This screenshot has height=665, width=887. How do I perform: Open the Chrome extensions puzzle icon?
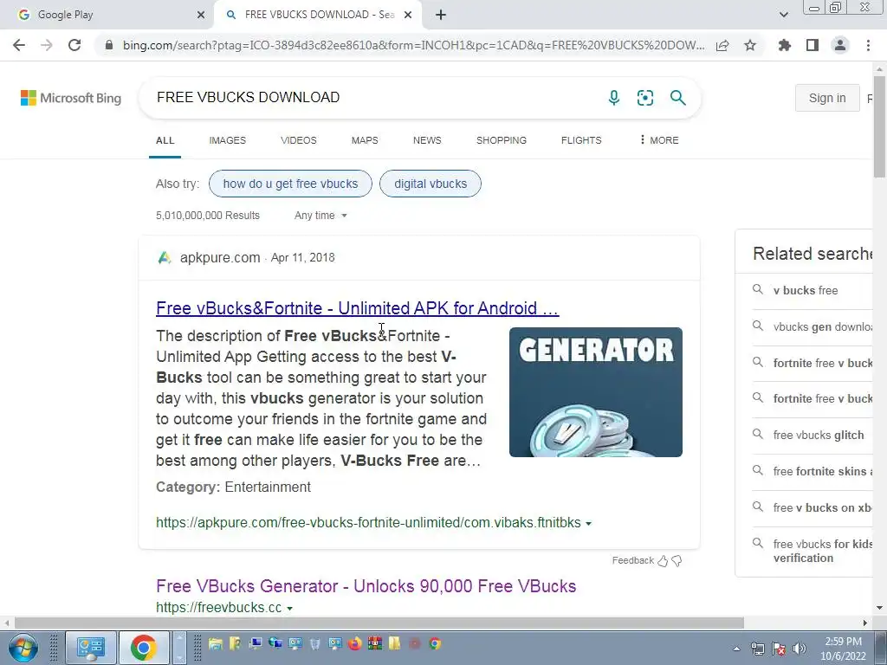coord(785,45)
